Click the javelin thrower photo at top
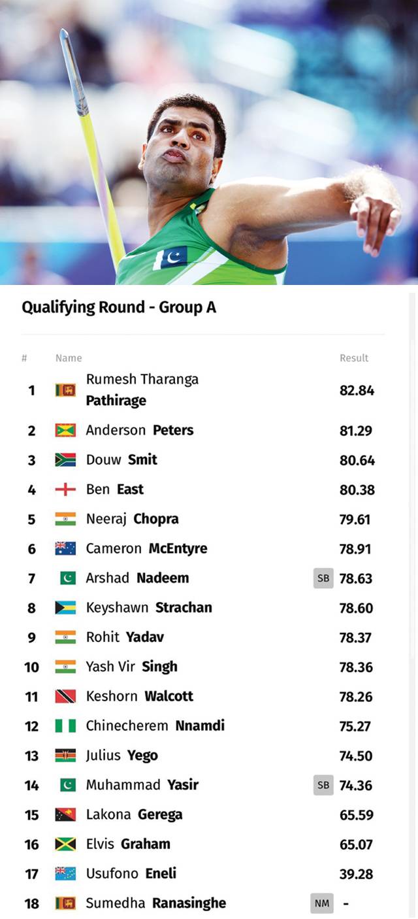Viewport: 418px width, 919px height. coord(209,142)
